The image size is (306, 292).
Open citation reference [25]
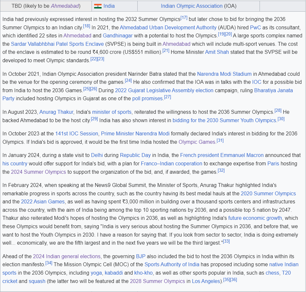(x=86, y=89)
